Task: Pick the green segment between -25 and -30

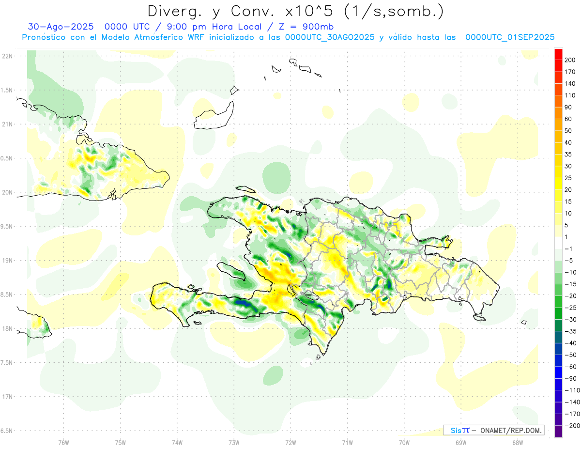Action: [558, 314]
